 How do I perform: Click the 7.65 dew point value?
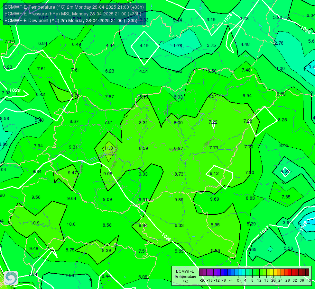pyautogui.click(x=286, y=197)
